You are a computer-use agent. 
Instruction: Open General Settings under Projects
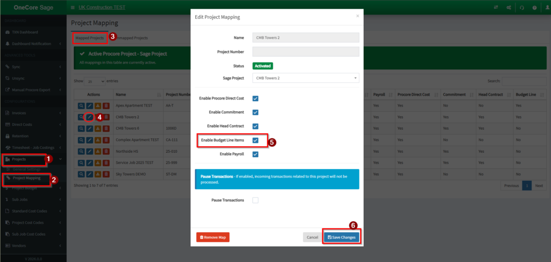point(26,169)
